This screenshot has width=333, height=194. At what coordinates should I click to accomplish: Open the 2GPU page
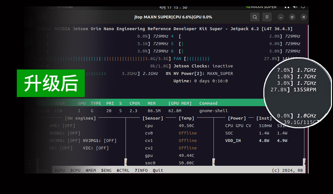click(60, 170)
